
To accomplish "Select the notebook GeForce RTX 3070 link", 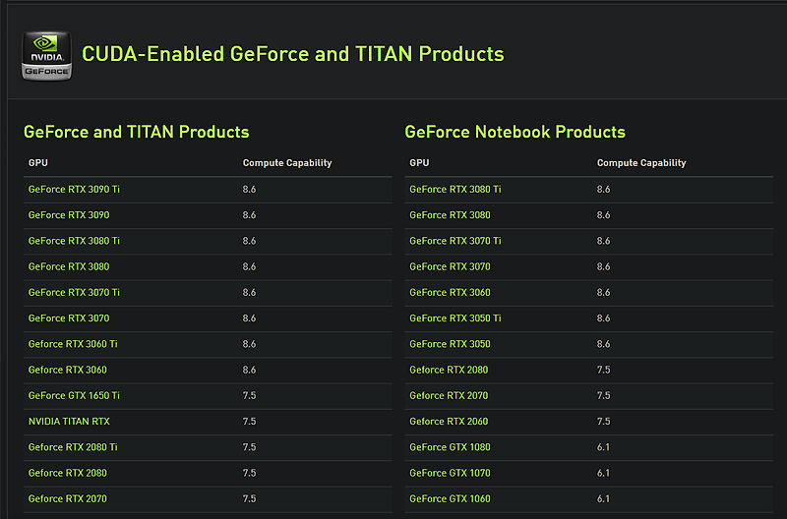I will pos(450,266).
